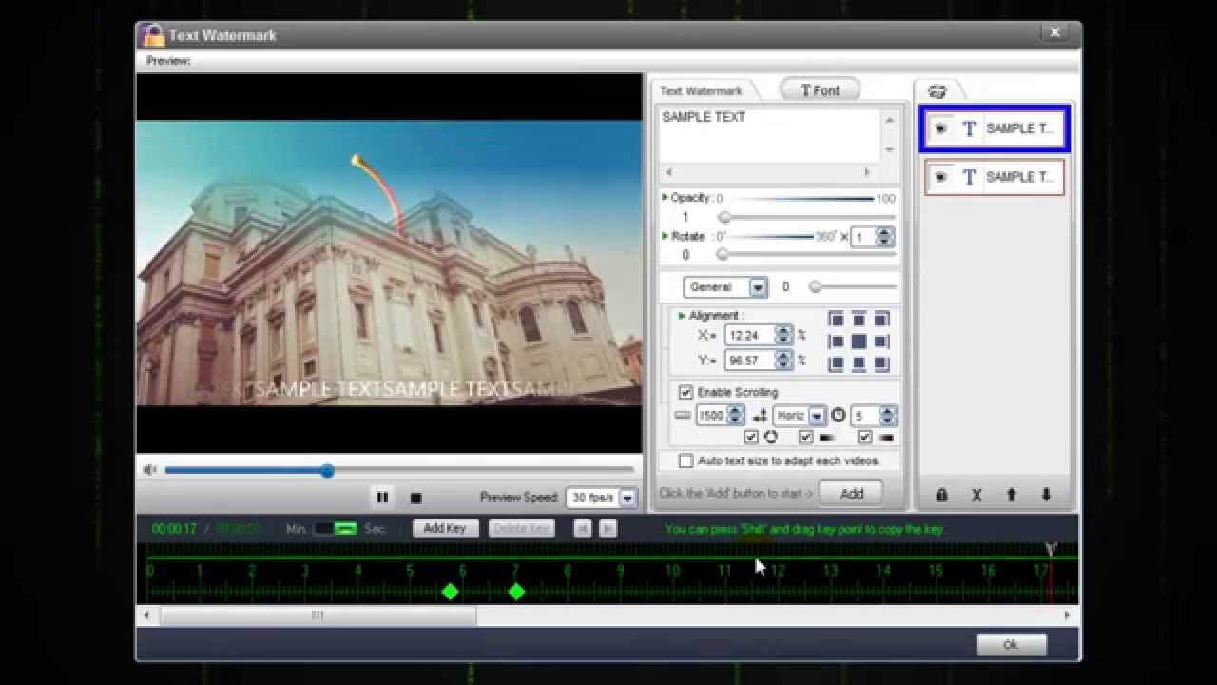Viewport: 1217px width, 685px height.
Task: Jump to previous key frame
Action: [x=583, y=528]
